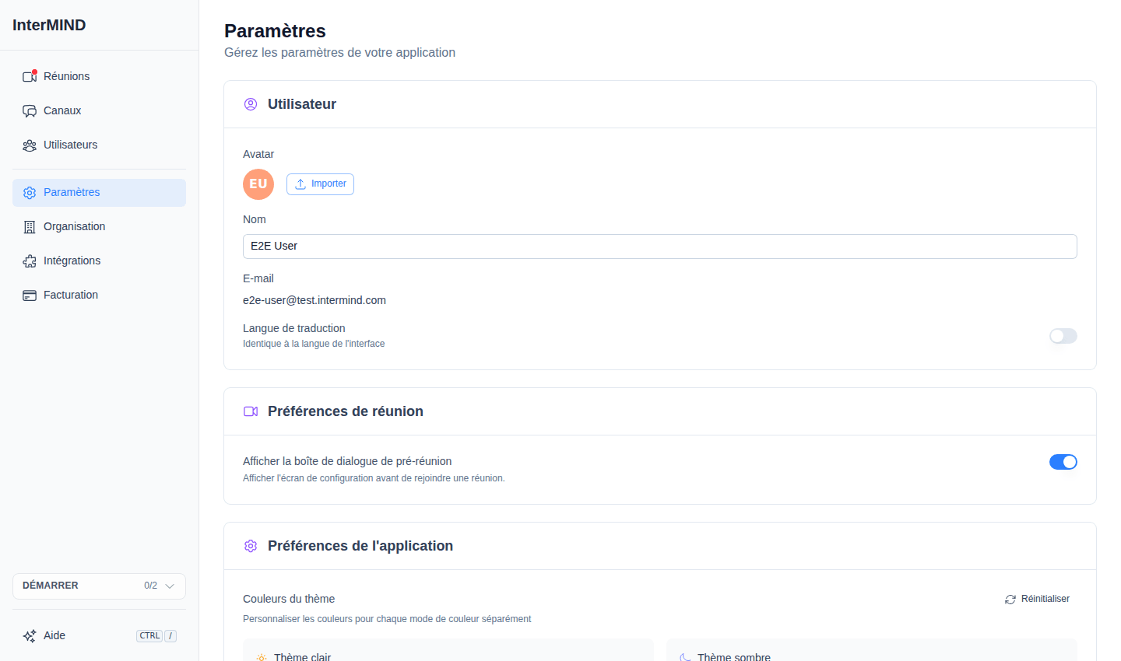
Task: Click the sun icon of Thème clair
Action: tap(262, 657)
